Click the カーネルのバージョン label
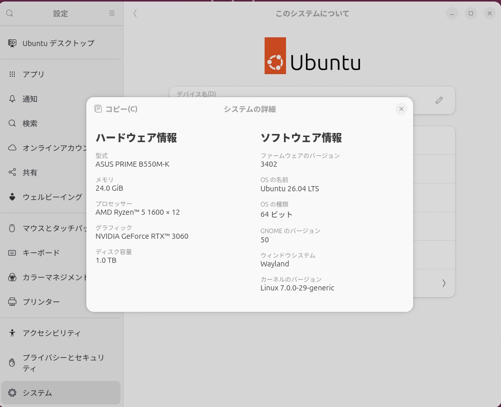This screenshot has height=407, width=501. pos(291,279)
